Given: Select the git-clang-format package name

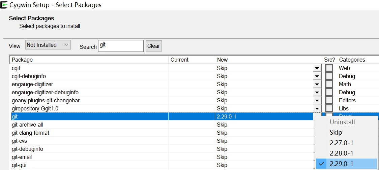Looking at the screenshot, I should pos(30,133).
